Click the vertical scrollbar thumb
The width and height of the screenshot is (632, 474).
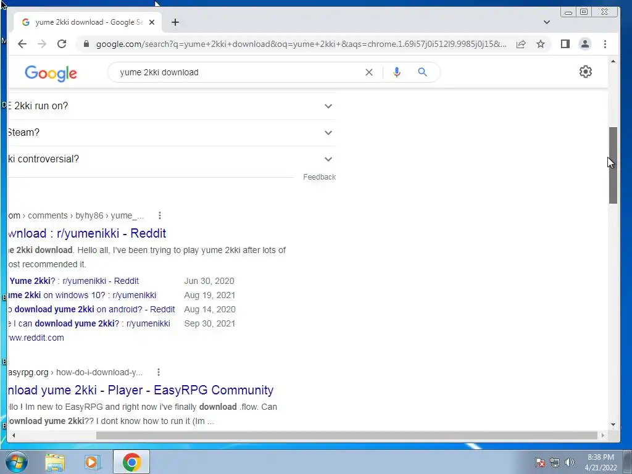point(613,165)
